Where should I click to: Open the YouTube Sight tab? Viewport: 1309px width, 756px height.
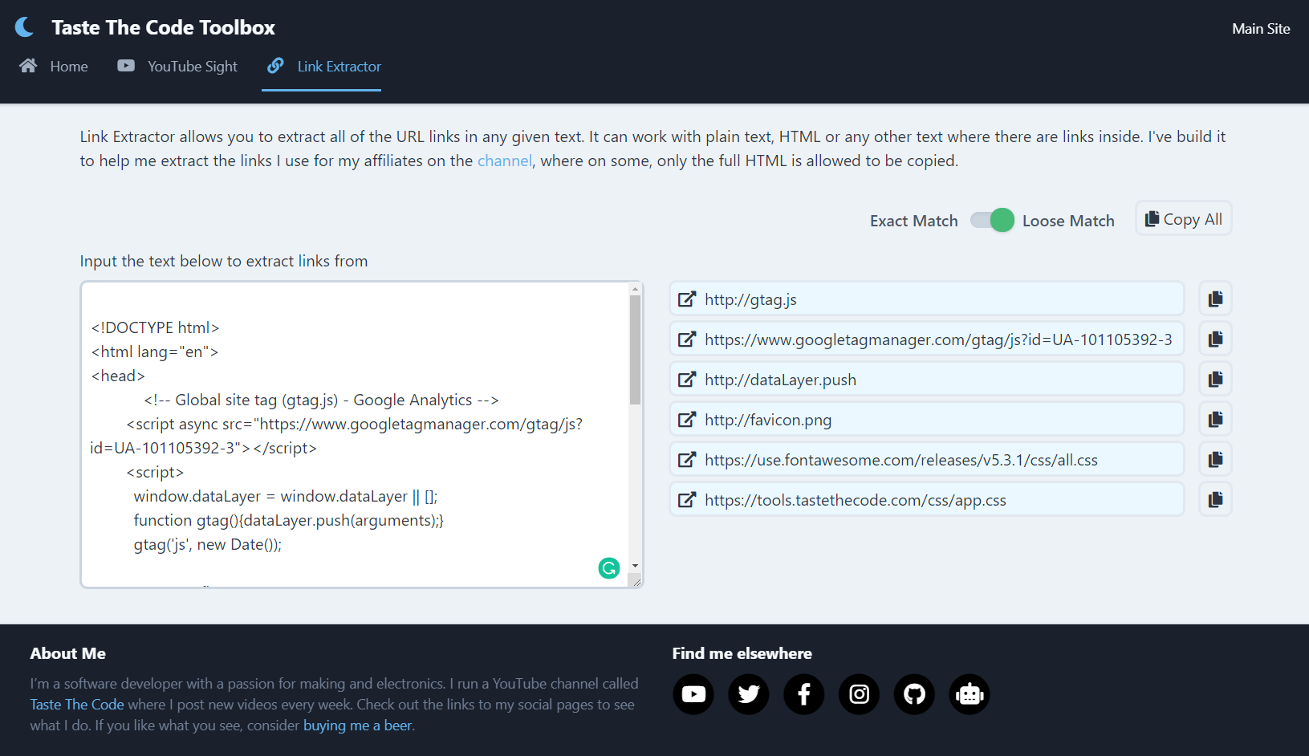click(177, 67)
